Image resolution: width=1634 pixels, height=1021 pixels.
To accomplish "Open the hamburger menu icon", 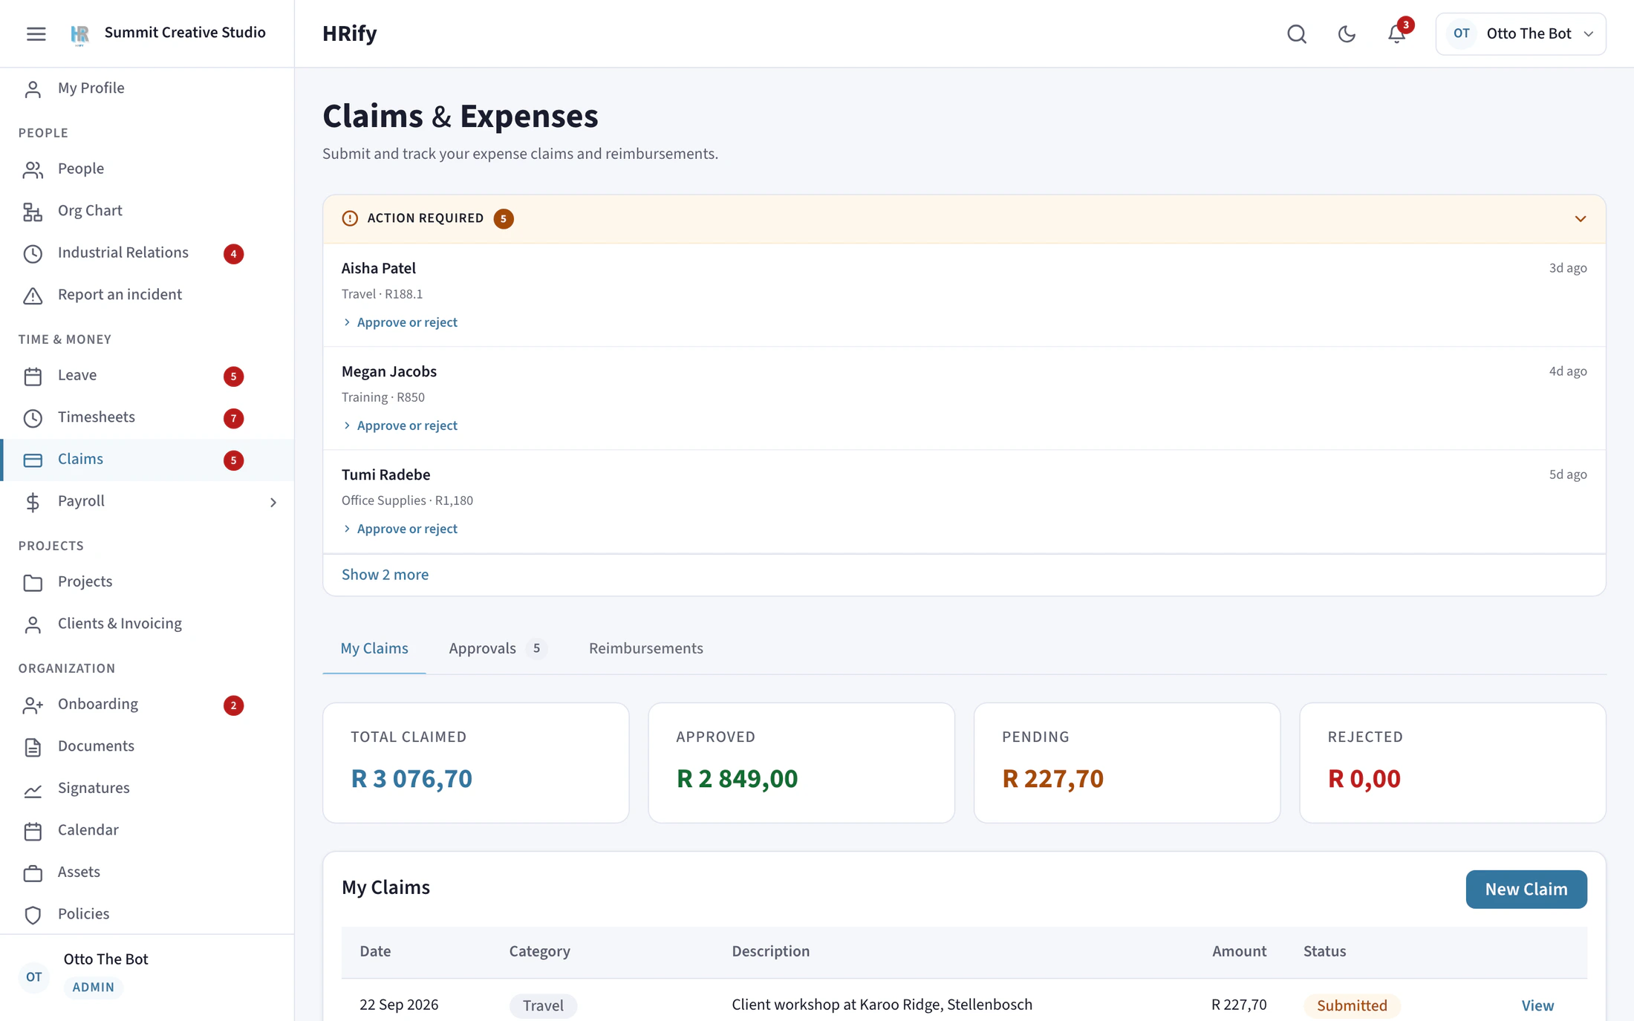I will pyautogui.click(x=36, y=33).
